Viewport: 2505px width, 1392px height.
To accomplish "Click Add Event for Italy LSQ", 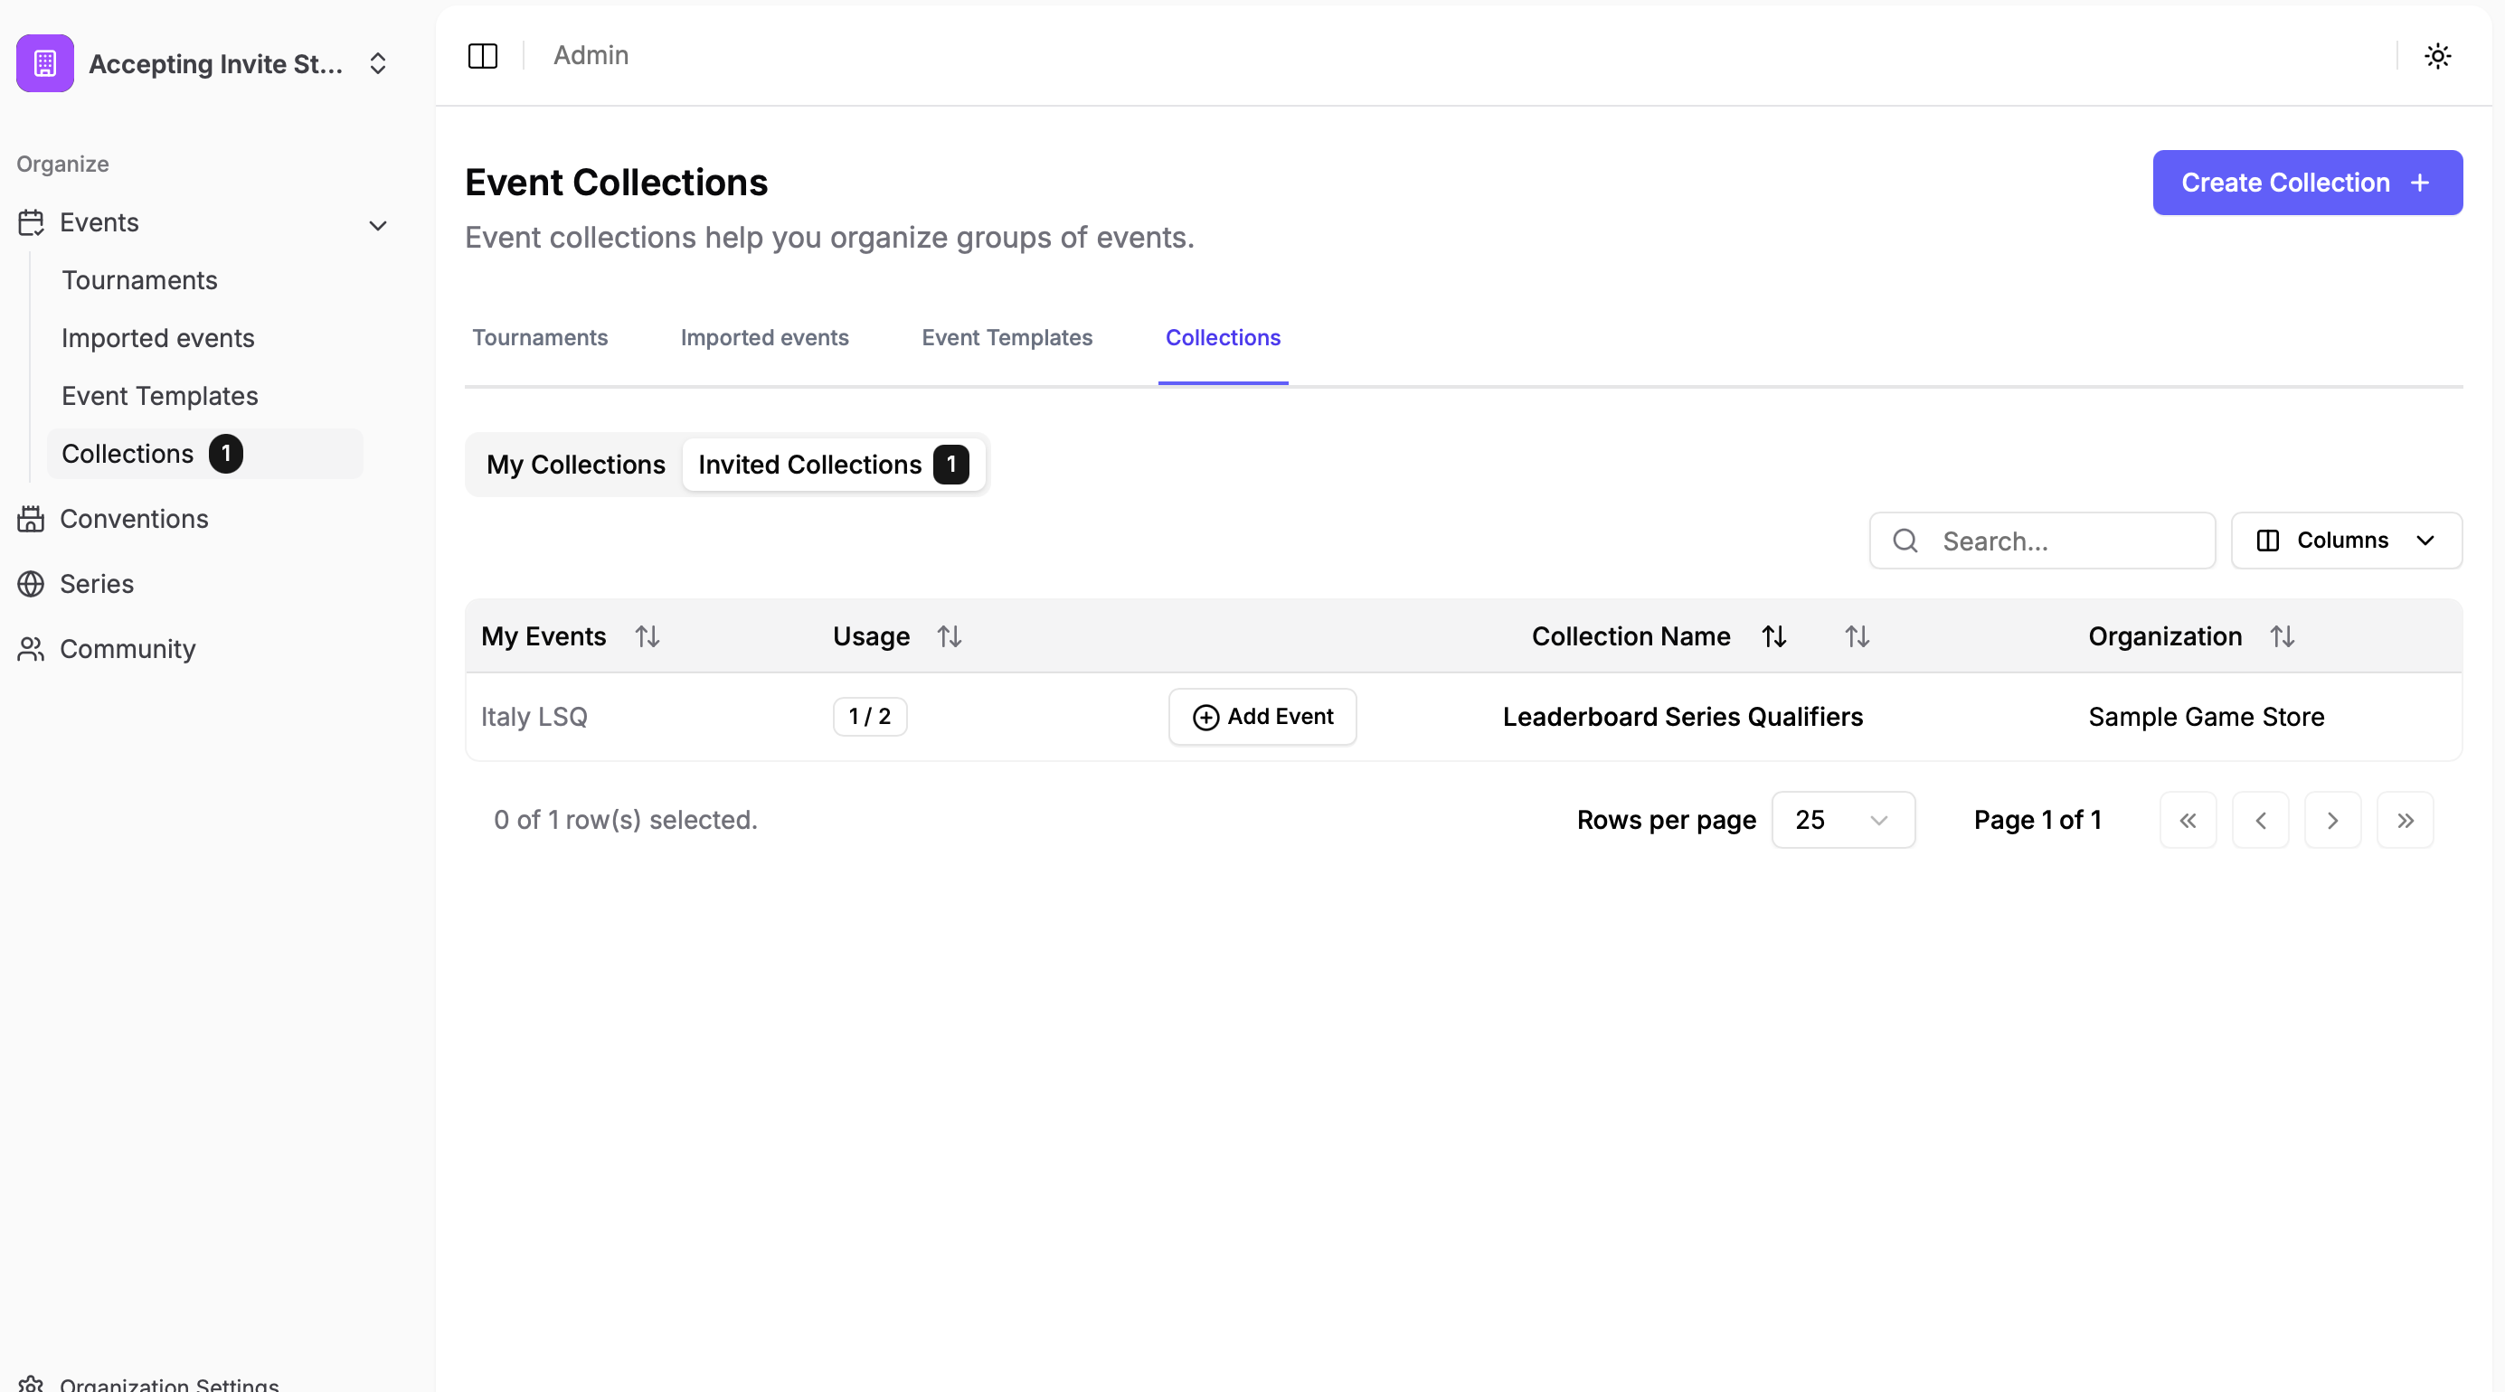I will (1262, 717).
